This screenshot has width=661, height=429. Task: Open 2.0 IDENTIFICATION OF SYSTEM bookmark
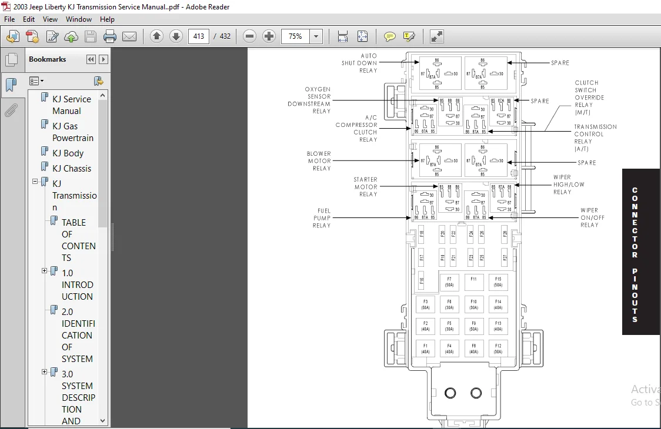point(78,335)
